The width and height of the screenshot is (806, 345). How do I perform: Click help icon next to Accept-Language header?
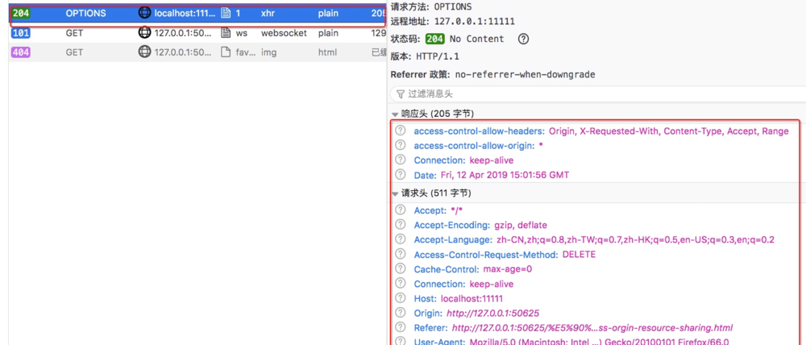[401, 239]
